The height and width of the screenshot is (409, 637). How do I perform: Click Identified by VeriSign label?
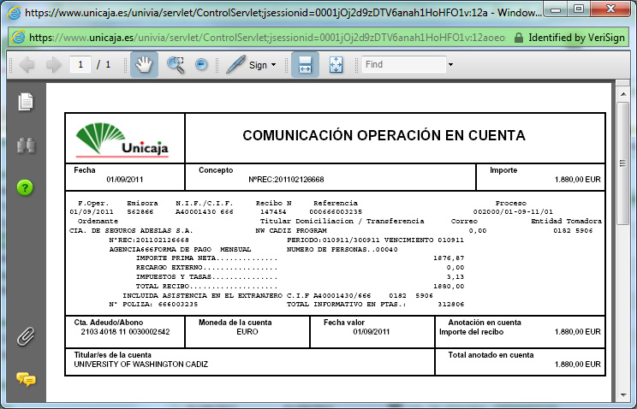click(x=576, y=38)
